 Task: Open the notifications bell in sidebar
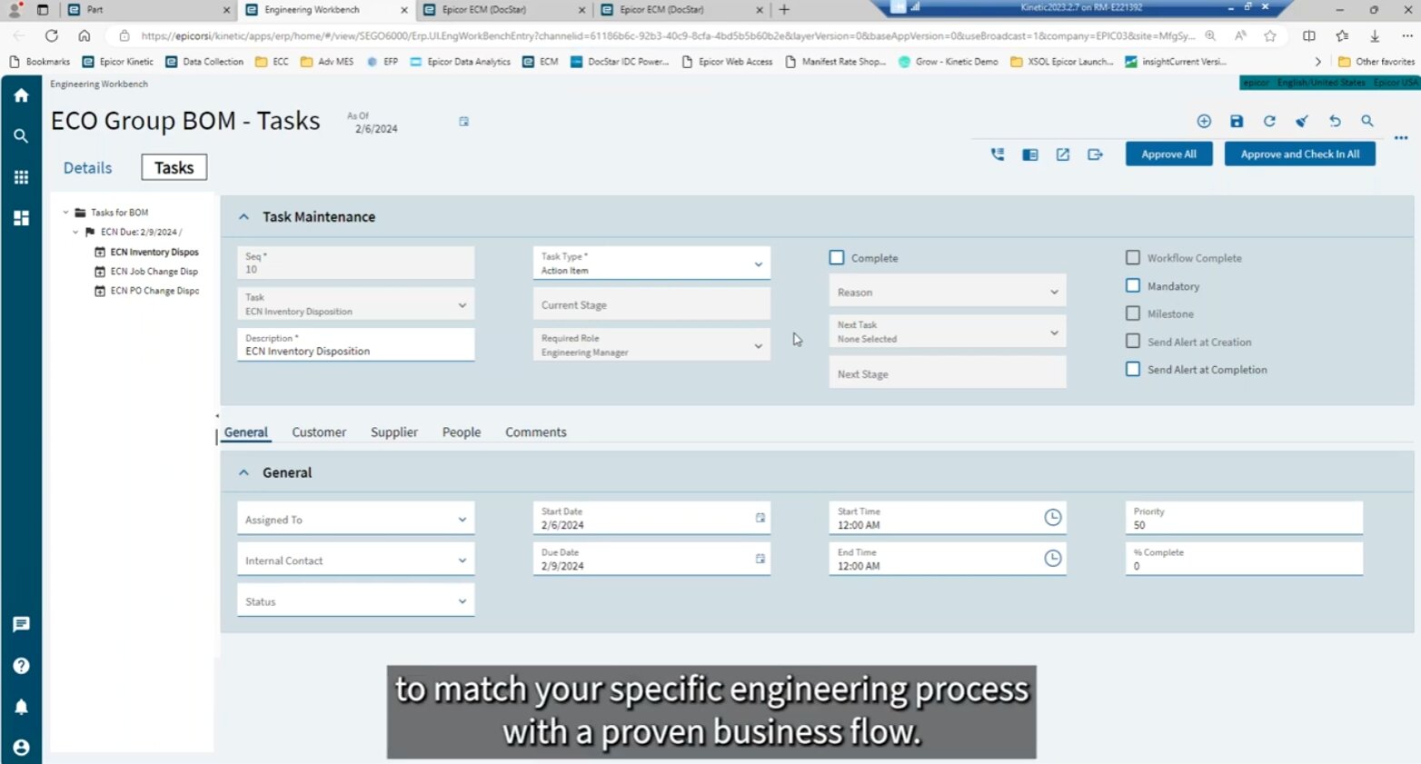[x=21, y=707]
